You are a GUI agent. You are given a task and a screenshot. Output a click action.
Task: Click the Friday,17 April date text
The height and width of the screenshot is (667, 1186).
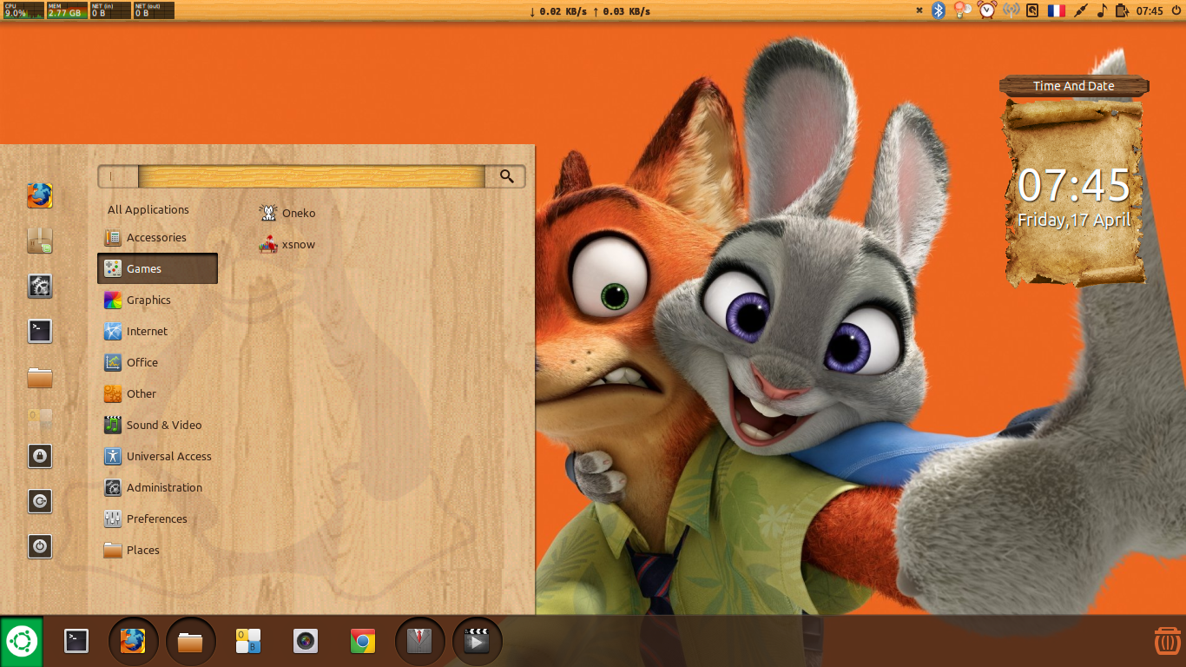[1074, 220]
